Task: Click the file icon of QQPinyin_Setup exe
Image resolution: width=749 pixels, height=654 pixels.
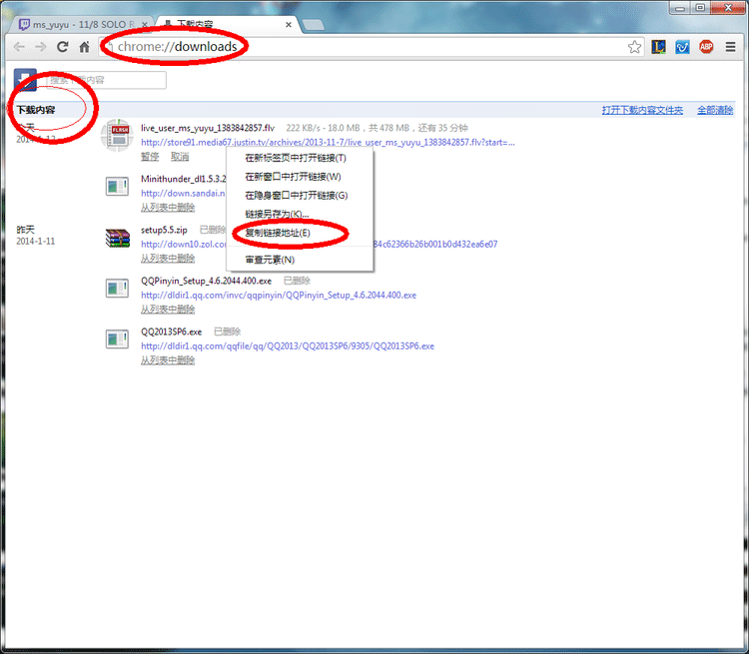Action: [x=117, y=289]
